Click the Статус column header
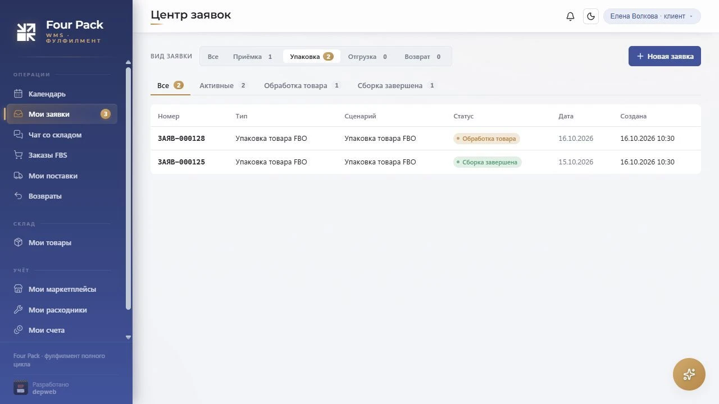Image resolution: width=719 pixels, height=404 pixels. 463,116
